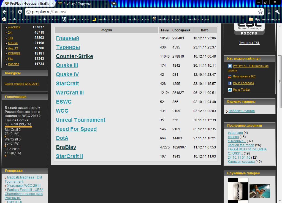Viewport: 282px width, 203px height.
Task: Open Мы в Facebook link
Action: [x=243, y=83]
